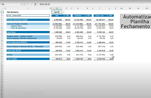Select the jun-22 month cell
The width and height of the screenshot is (151, 98).
click(57, 12)
